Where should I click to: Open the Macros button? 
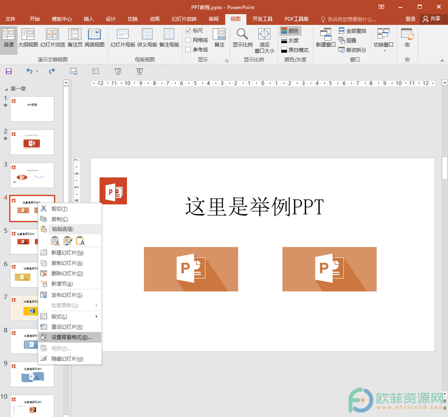(x=407, y=38)
